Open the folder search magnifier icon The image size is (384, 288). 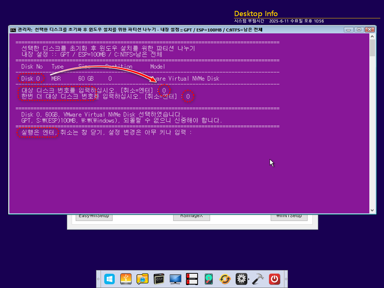click(142, 279)
